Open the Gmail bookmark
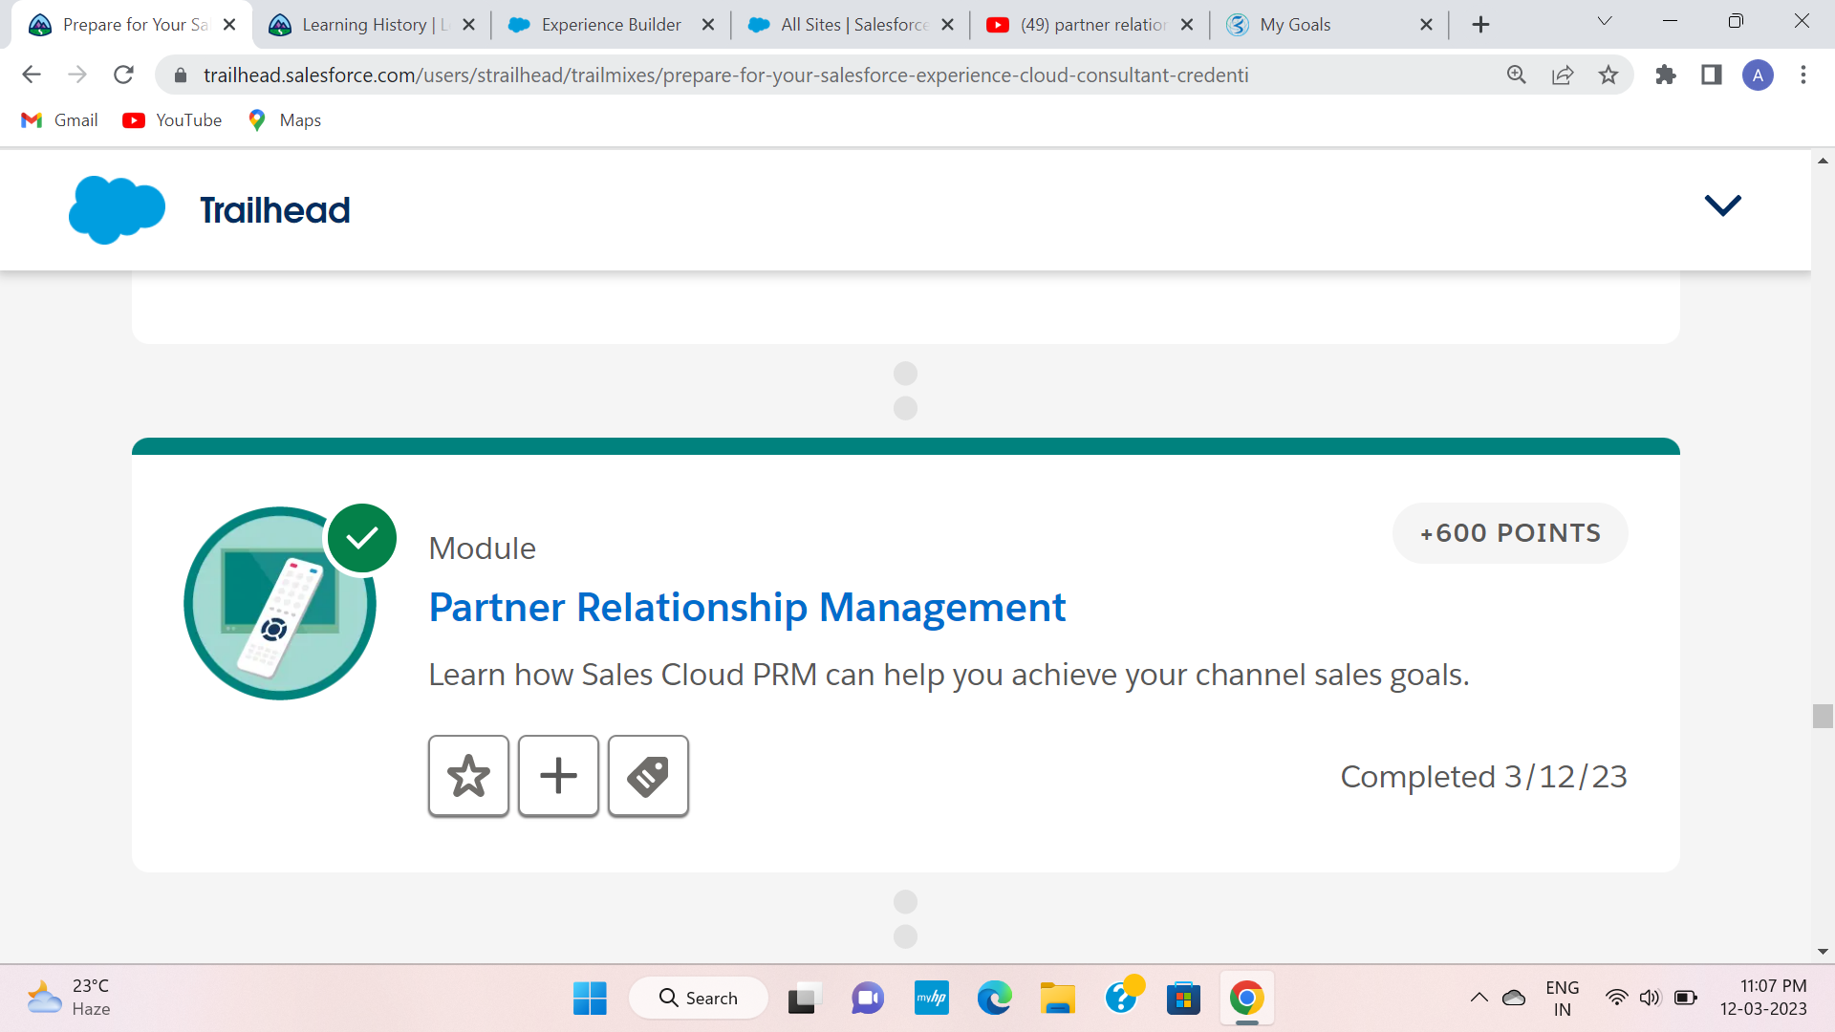 click(x=59, y=120)
